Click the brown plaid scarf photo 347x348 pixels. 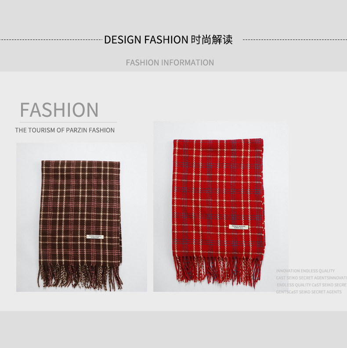coord(82,217)
